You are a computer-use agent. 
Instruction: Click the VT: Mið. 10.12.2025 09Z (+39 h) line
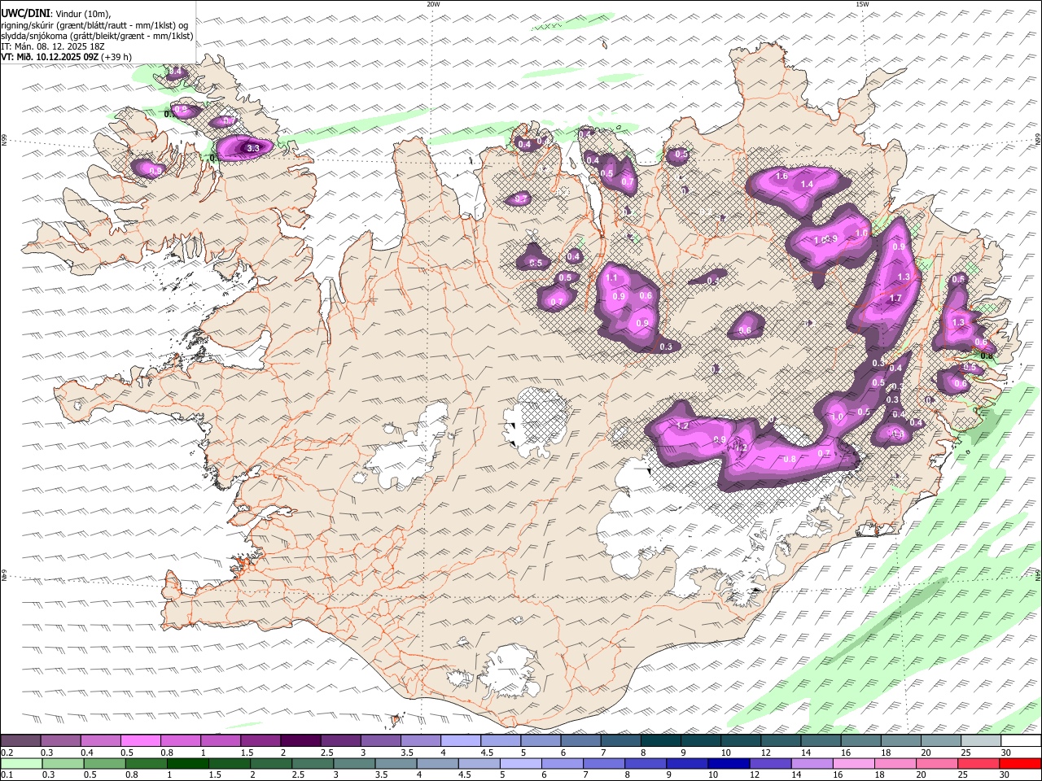coord(66,57)
